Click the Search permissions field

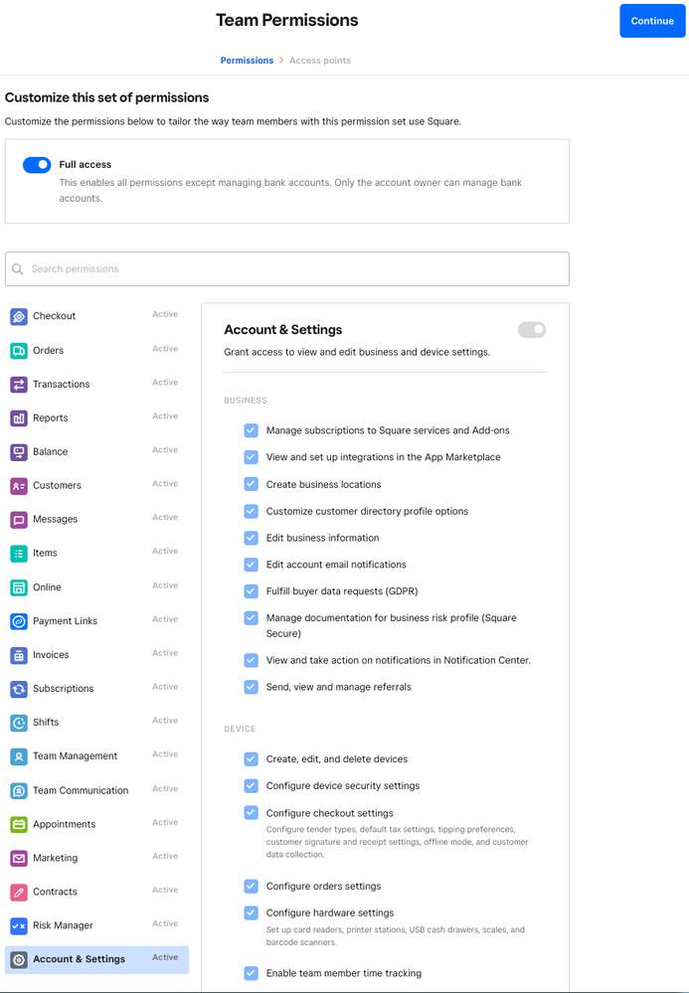(287, 268)
